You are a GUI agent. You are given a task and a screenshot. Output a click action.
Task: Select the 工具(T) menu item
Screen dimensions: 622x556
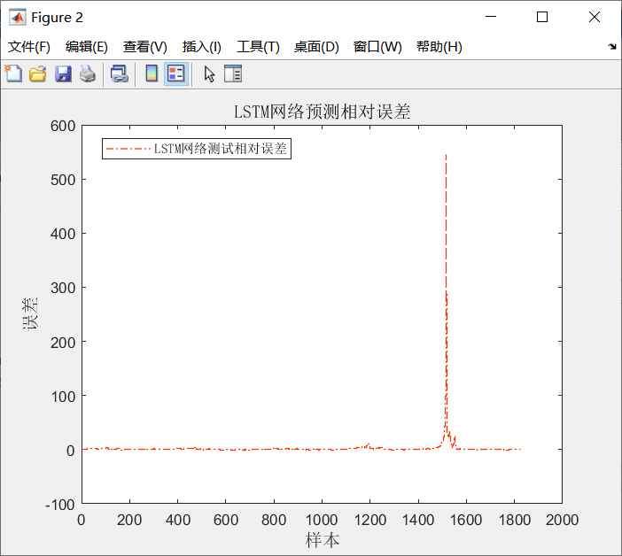pos(258,47)
